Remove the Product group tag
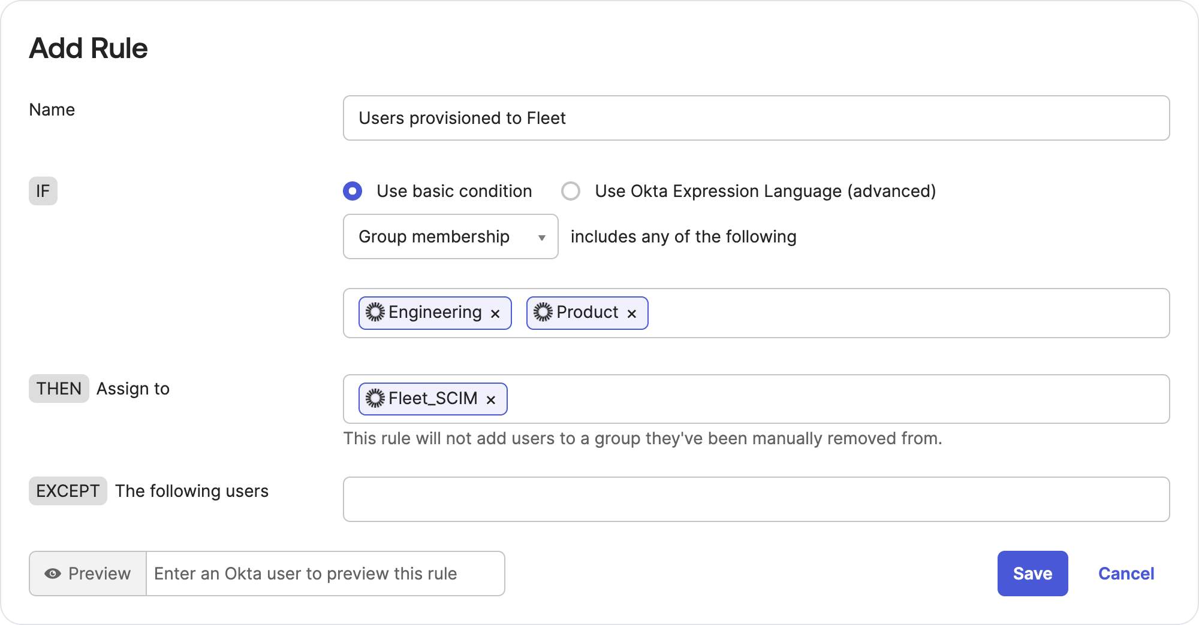The image size is (1199, 625). point(631,314)
